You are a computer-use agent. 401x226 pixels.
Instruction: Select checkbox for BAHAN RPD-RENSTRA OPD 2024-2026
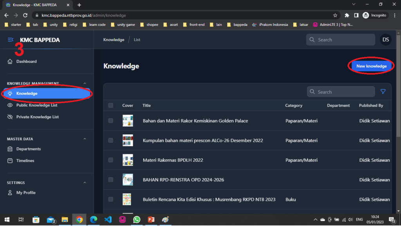coord(110,179)
